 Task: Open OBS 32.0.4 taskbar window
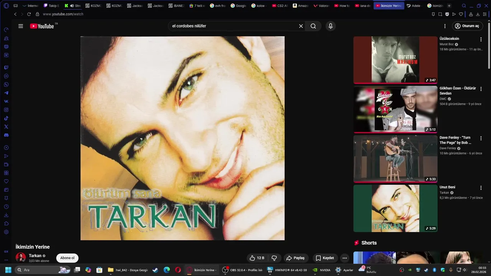pyautogui.click(x=242, y=270)
